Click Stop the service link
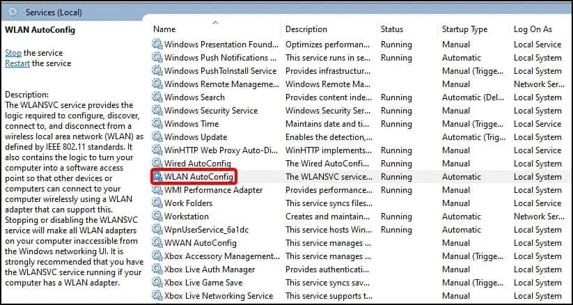Screen dimensions: 573x305 pyautogui.click(x=13, y=53)
